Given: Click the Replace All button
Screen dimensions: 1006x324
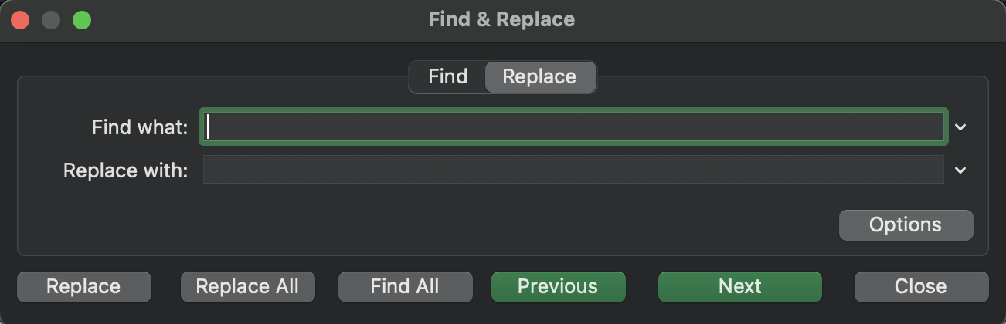Looking at the screenshot, I should coord(247,286).
